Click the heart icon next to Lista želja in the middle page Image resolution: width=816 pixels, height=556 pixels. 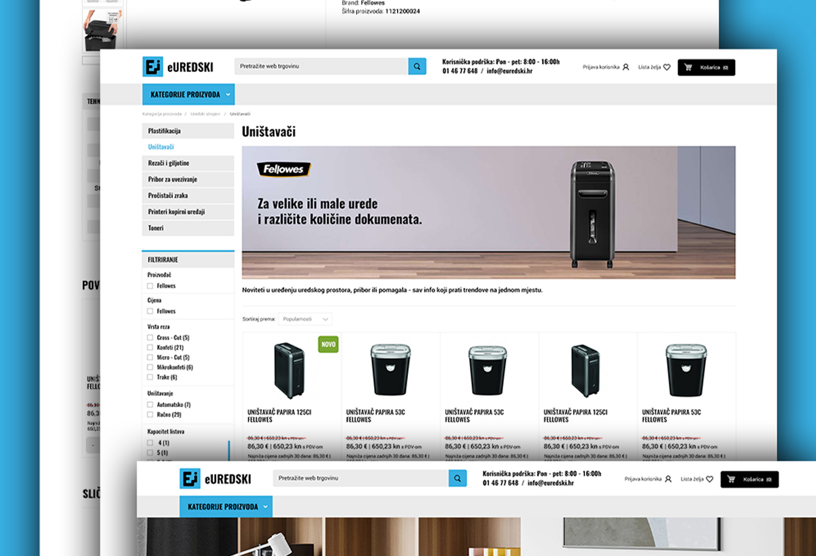[x=666, y=67]
